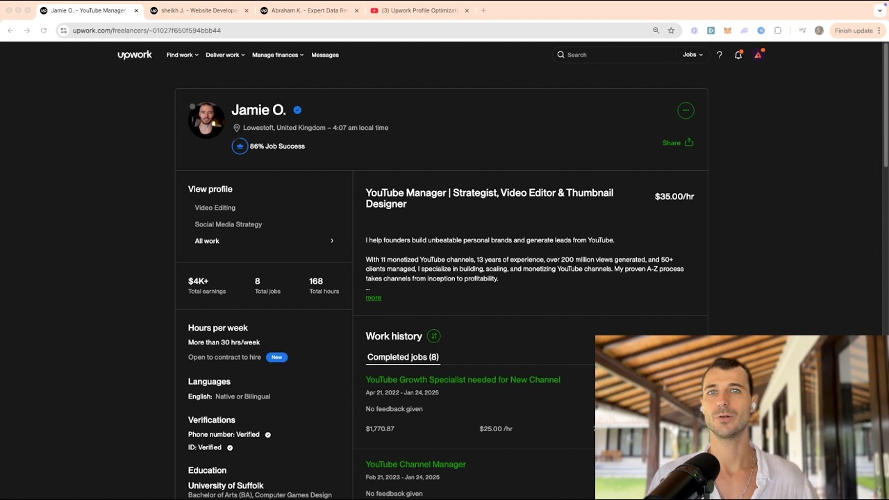Click the ID verified check icon

230,448
